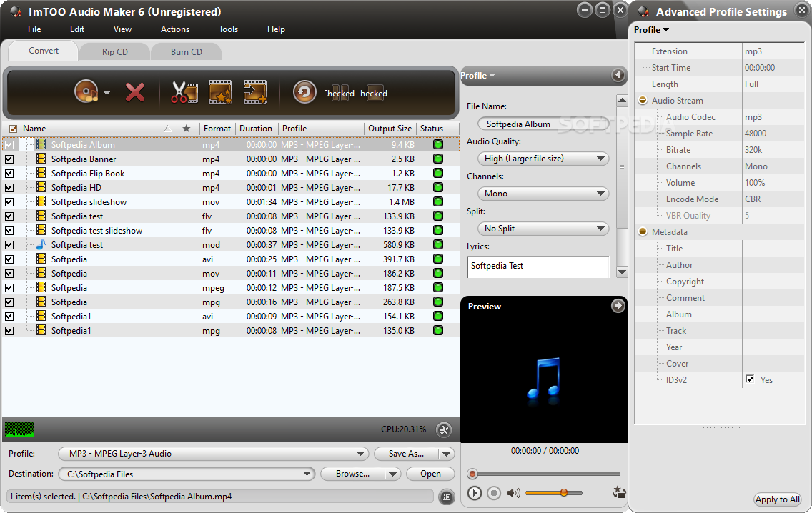Click the preview seek slider handle

pos(472,474)
